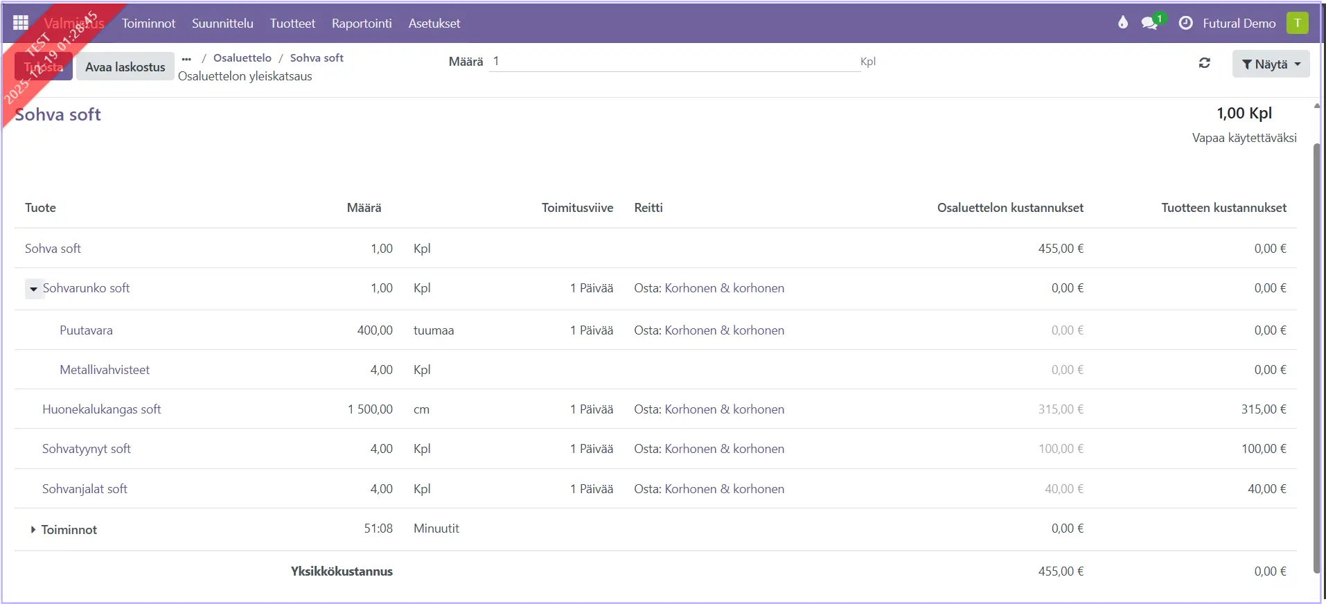This screenshot has width=1326, height=604.
Task: Click the Futural Demo company name
Action: tap(1239, 23)
